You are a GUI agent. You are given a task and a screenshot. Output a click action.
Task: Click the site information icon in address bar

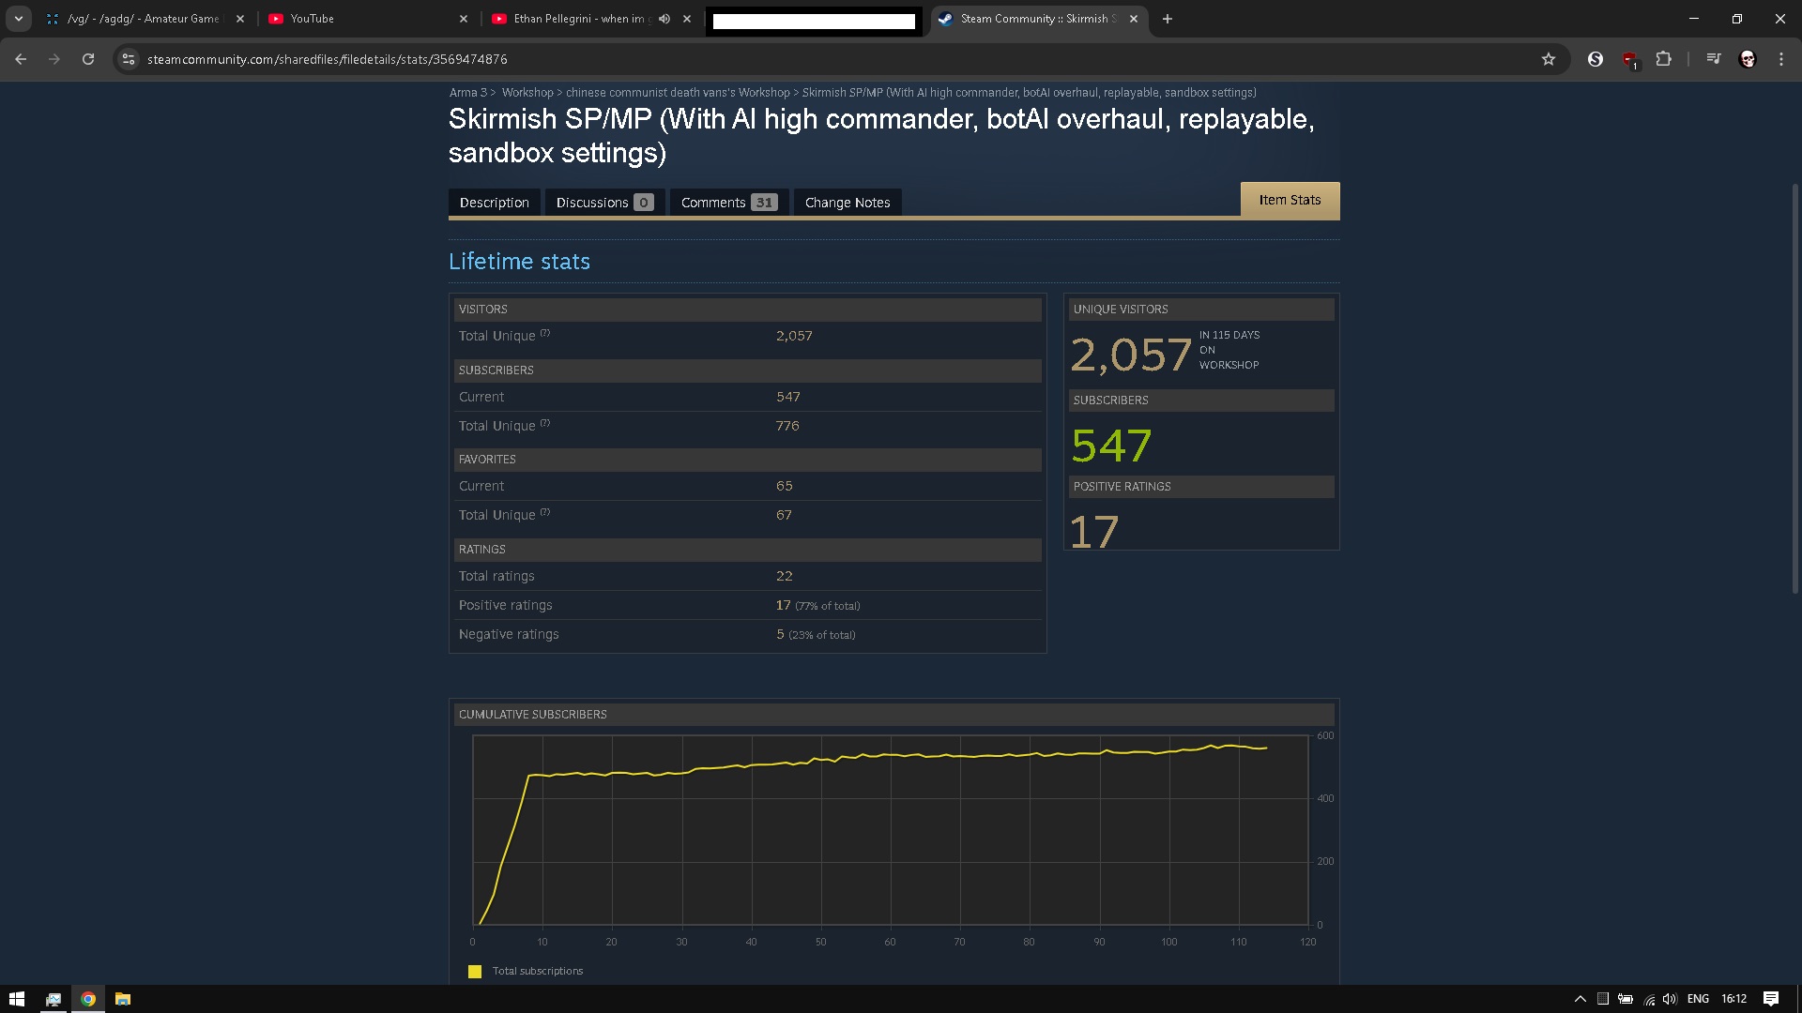129,59
